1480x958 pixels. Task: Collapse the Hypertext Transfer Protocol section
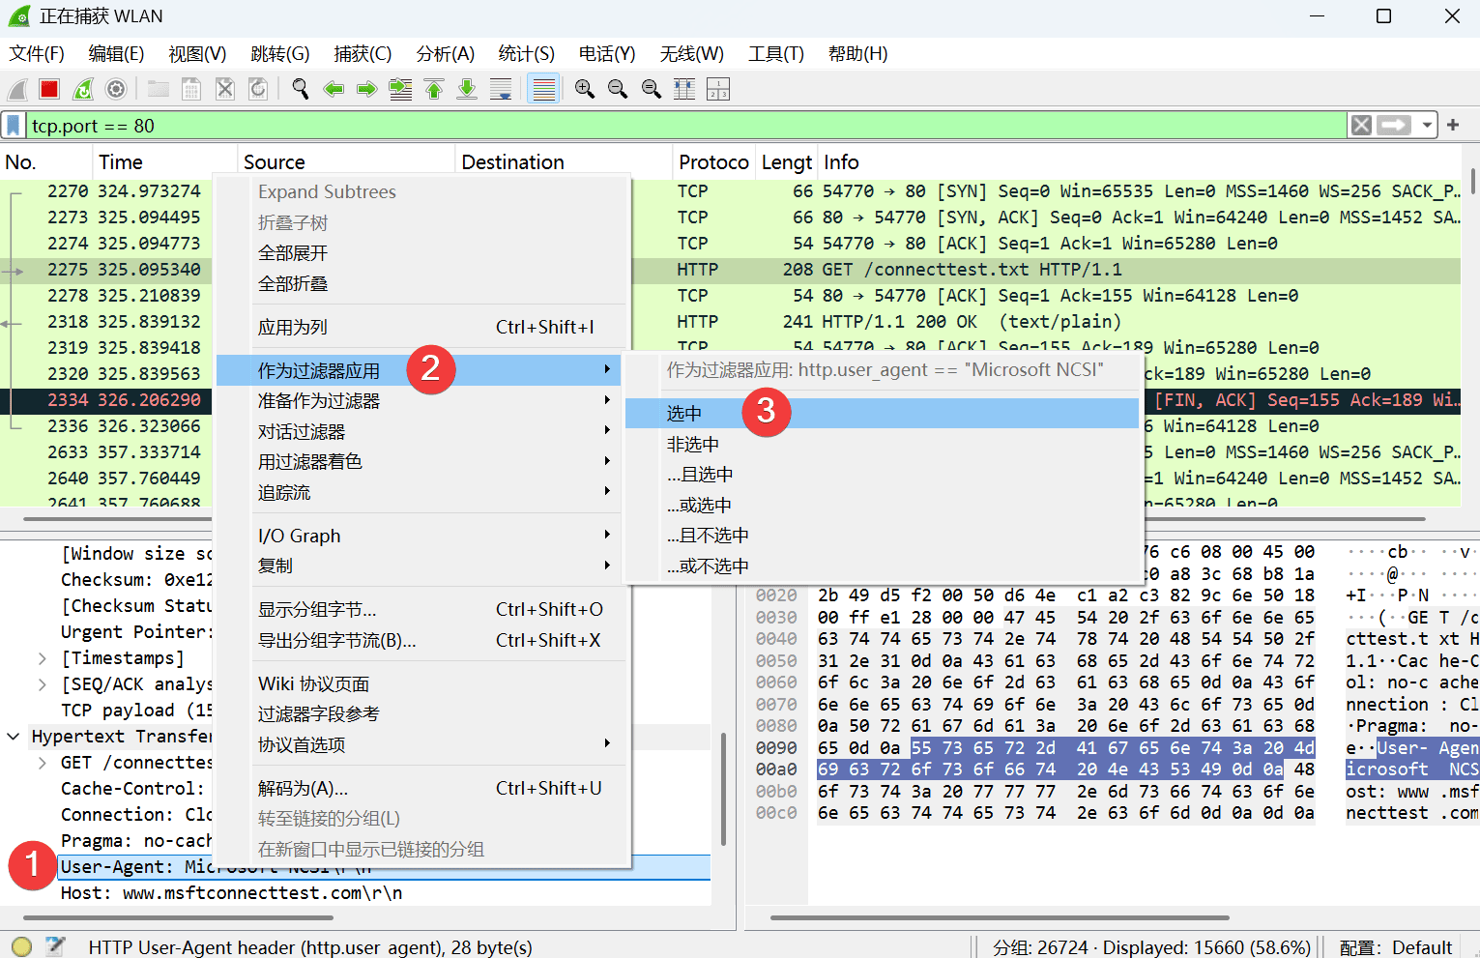point(14,737)
